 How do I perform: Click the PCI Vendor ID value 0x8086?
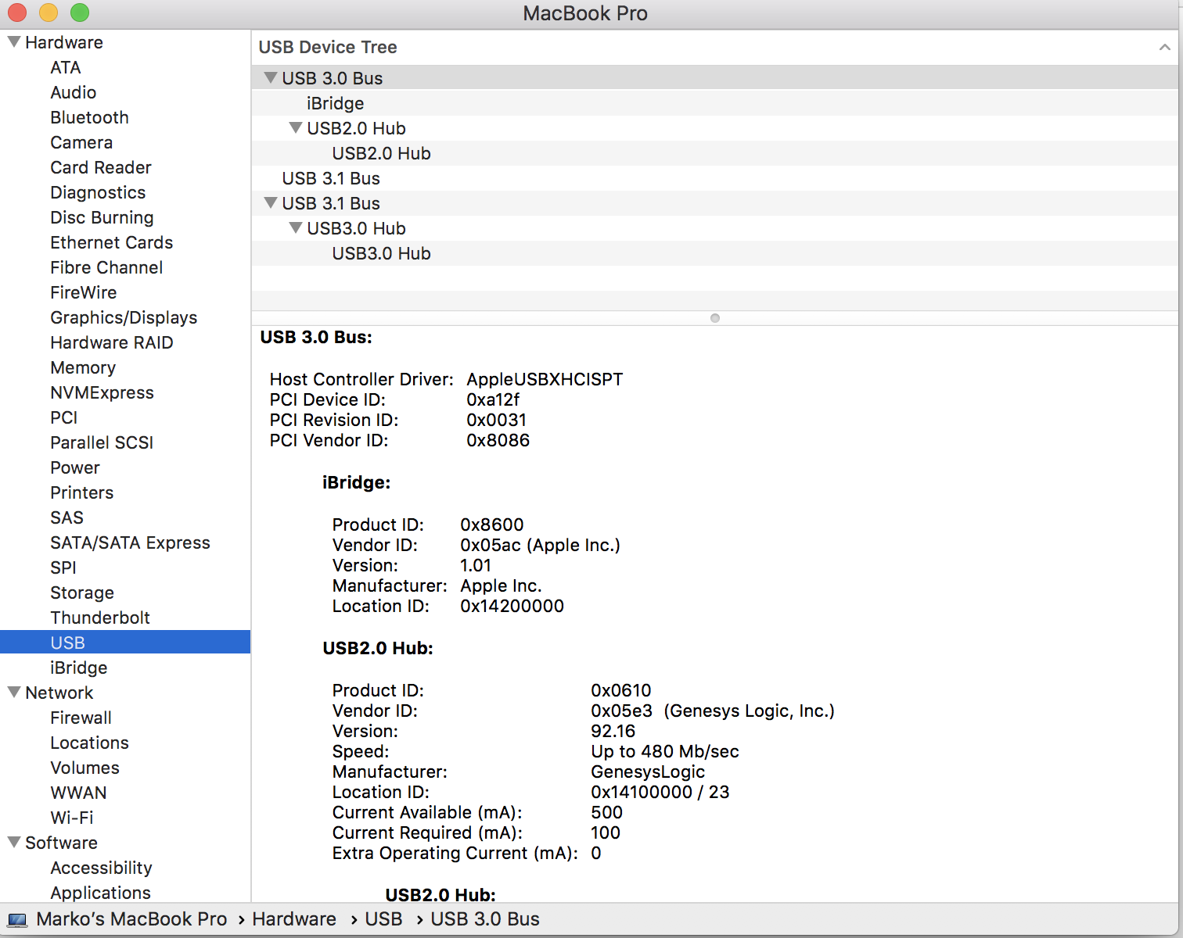(x=498, y=440)
